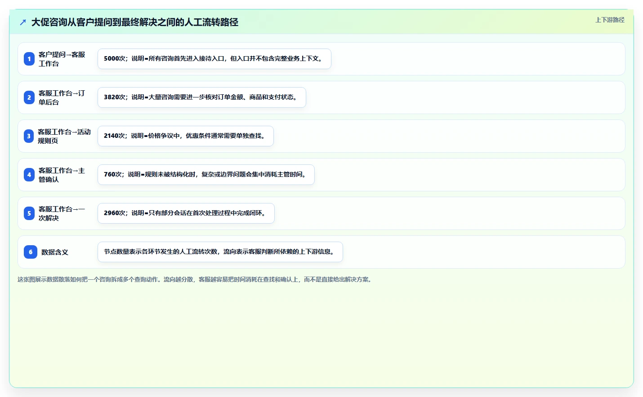Image resolution: width=643 pixels, height=397 pixels.
Task: Click step badge number 1
Action: (x=29, y=59)
